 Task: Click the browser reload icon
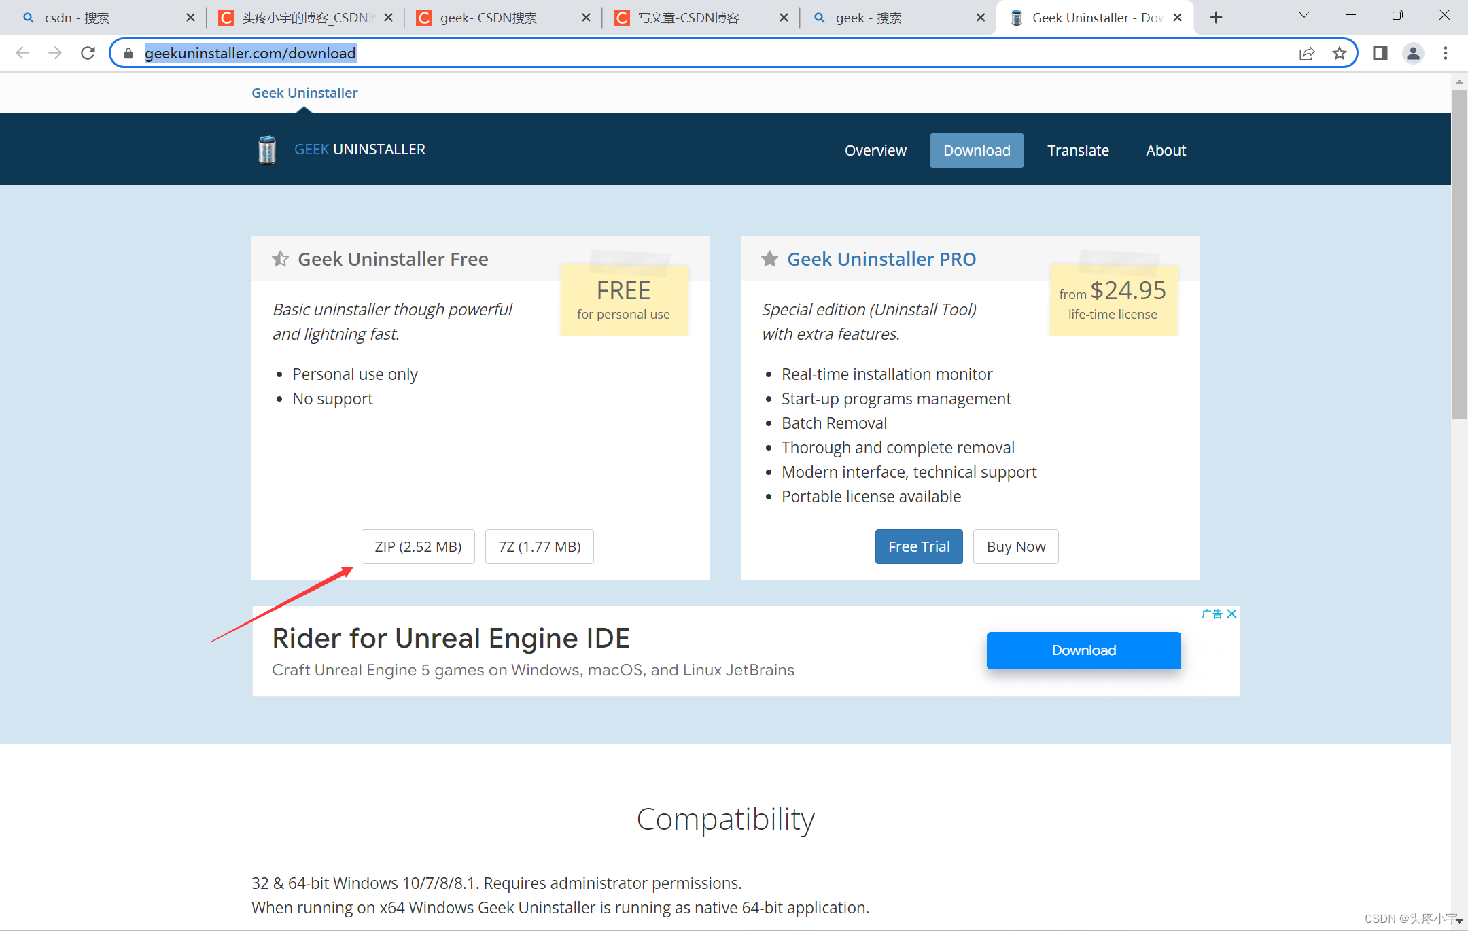click(x=88, y=53)
